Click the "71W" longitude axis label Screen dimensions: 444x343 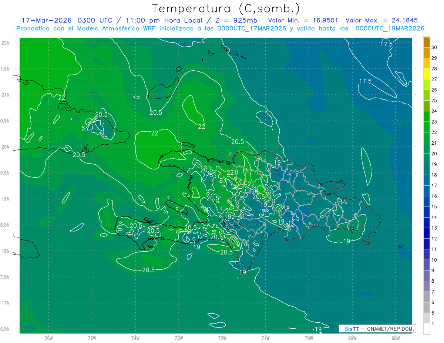265,338
